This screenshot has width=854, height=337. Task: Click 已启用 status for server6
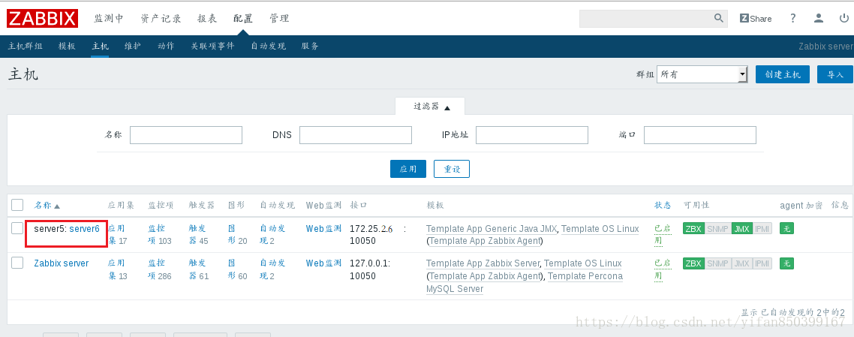[664, 235]
